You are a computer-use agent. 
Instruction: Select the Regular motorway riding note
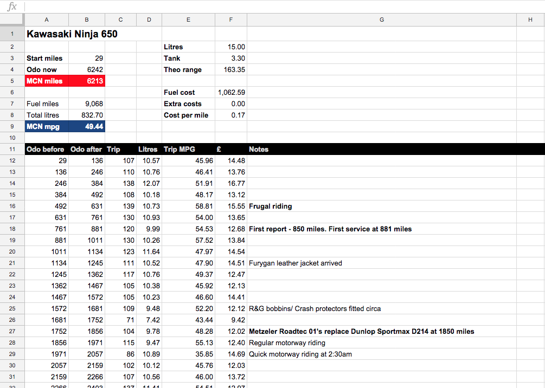click(x=382, y=343)
